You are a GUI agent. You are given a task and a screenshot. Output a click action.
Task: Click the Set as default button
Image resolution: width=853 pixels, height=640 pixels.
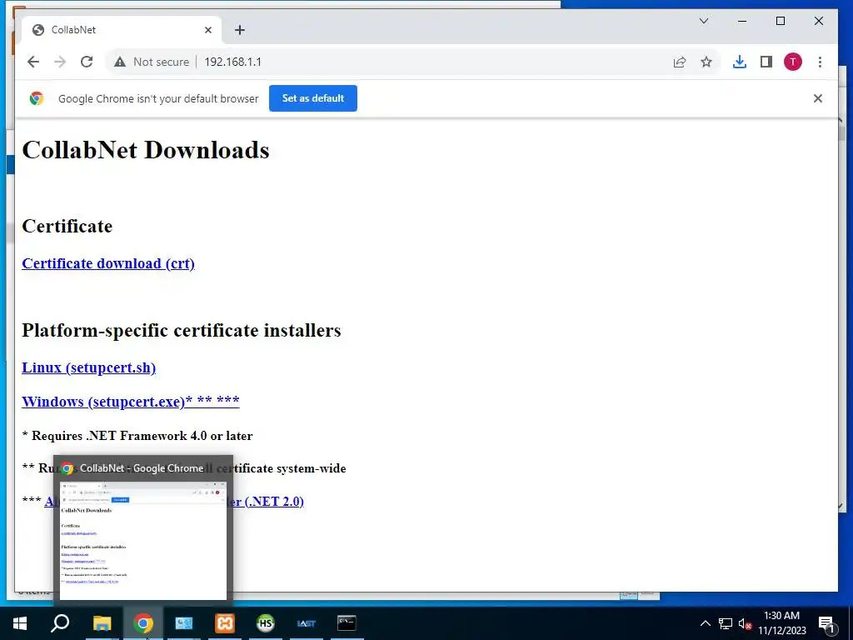[x=313, y=98]
